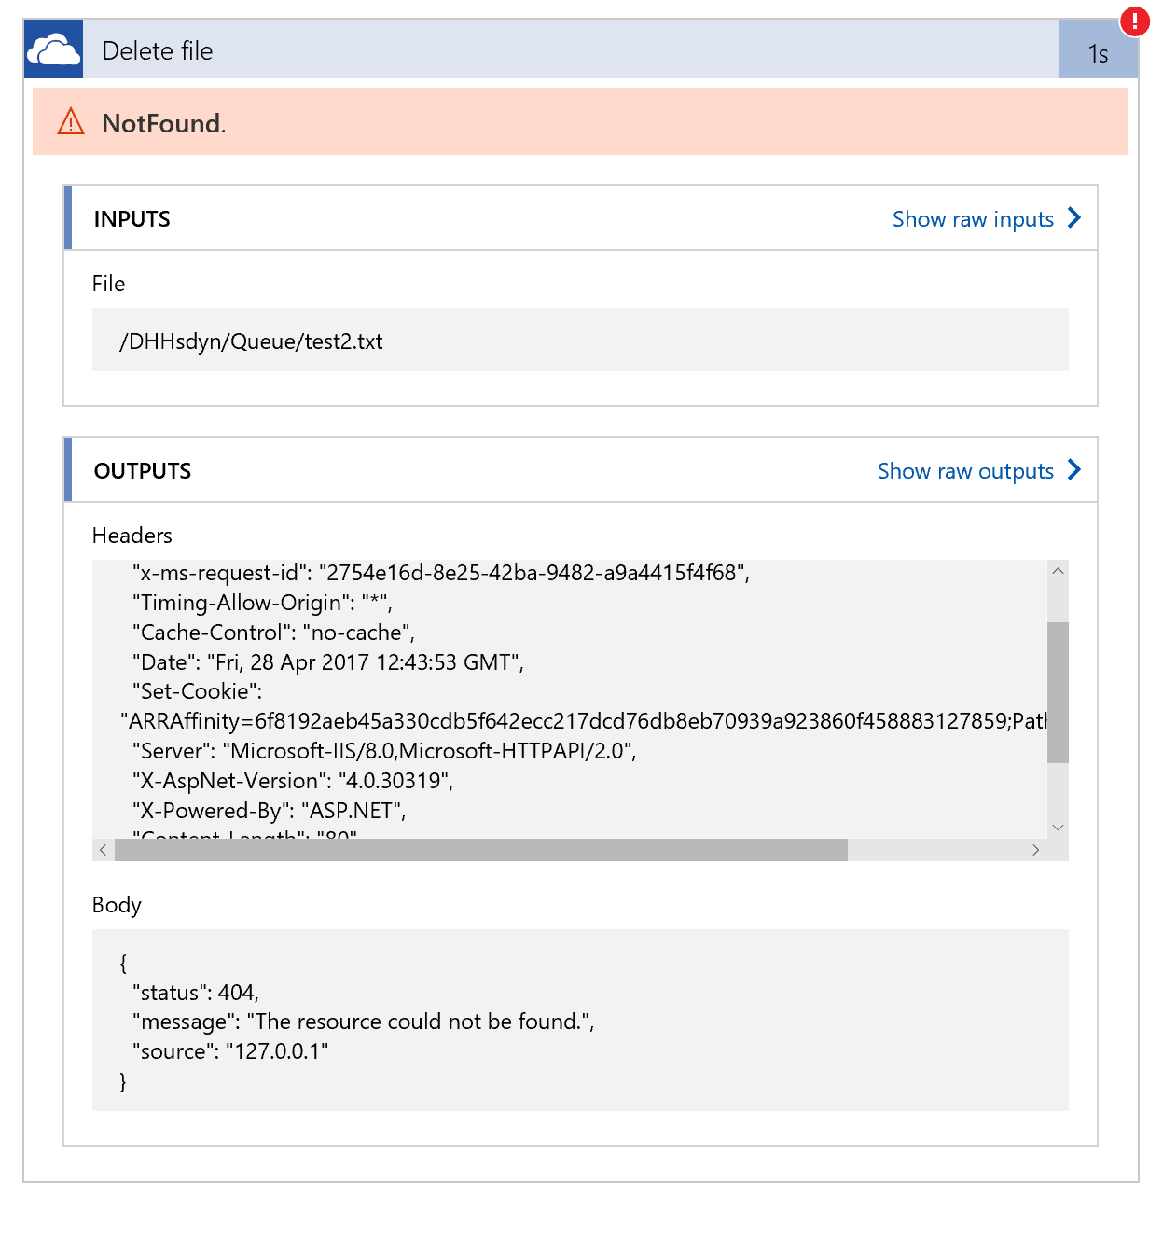
Task: Click the chevron beside Show raw outputs
Action: 1074,469
